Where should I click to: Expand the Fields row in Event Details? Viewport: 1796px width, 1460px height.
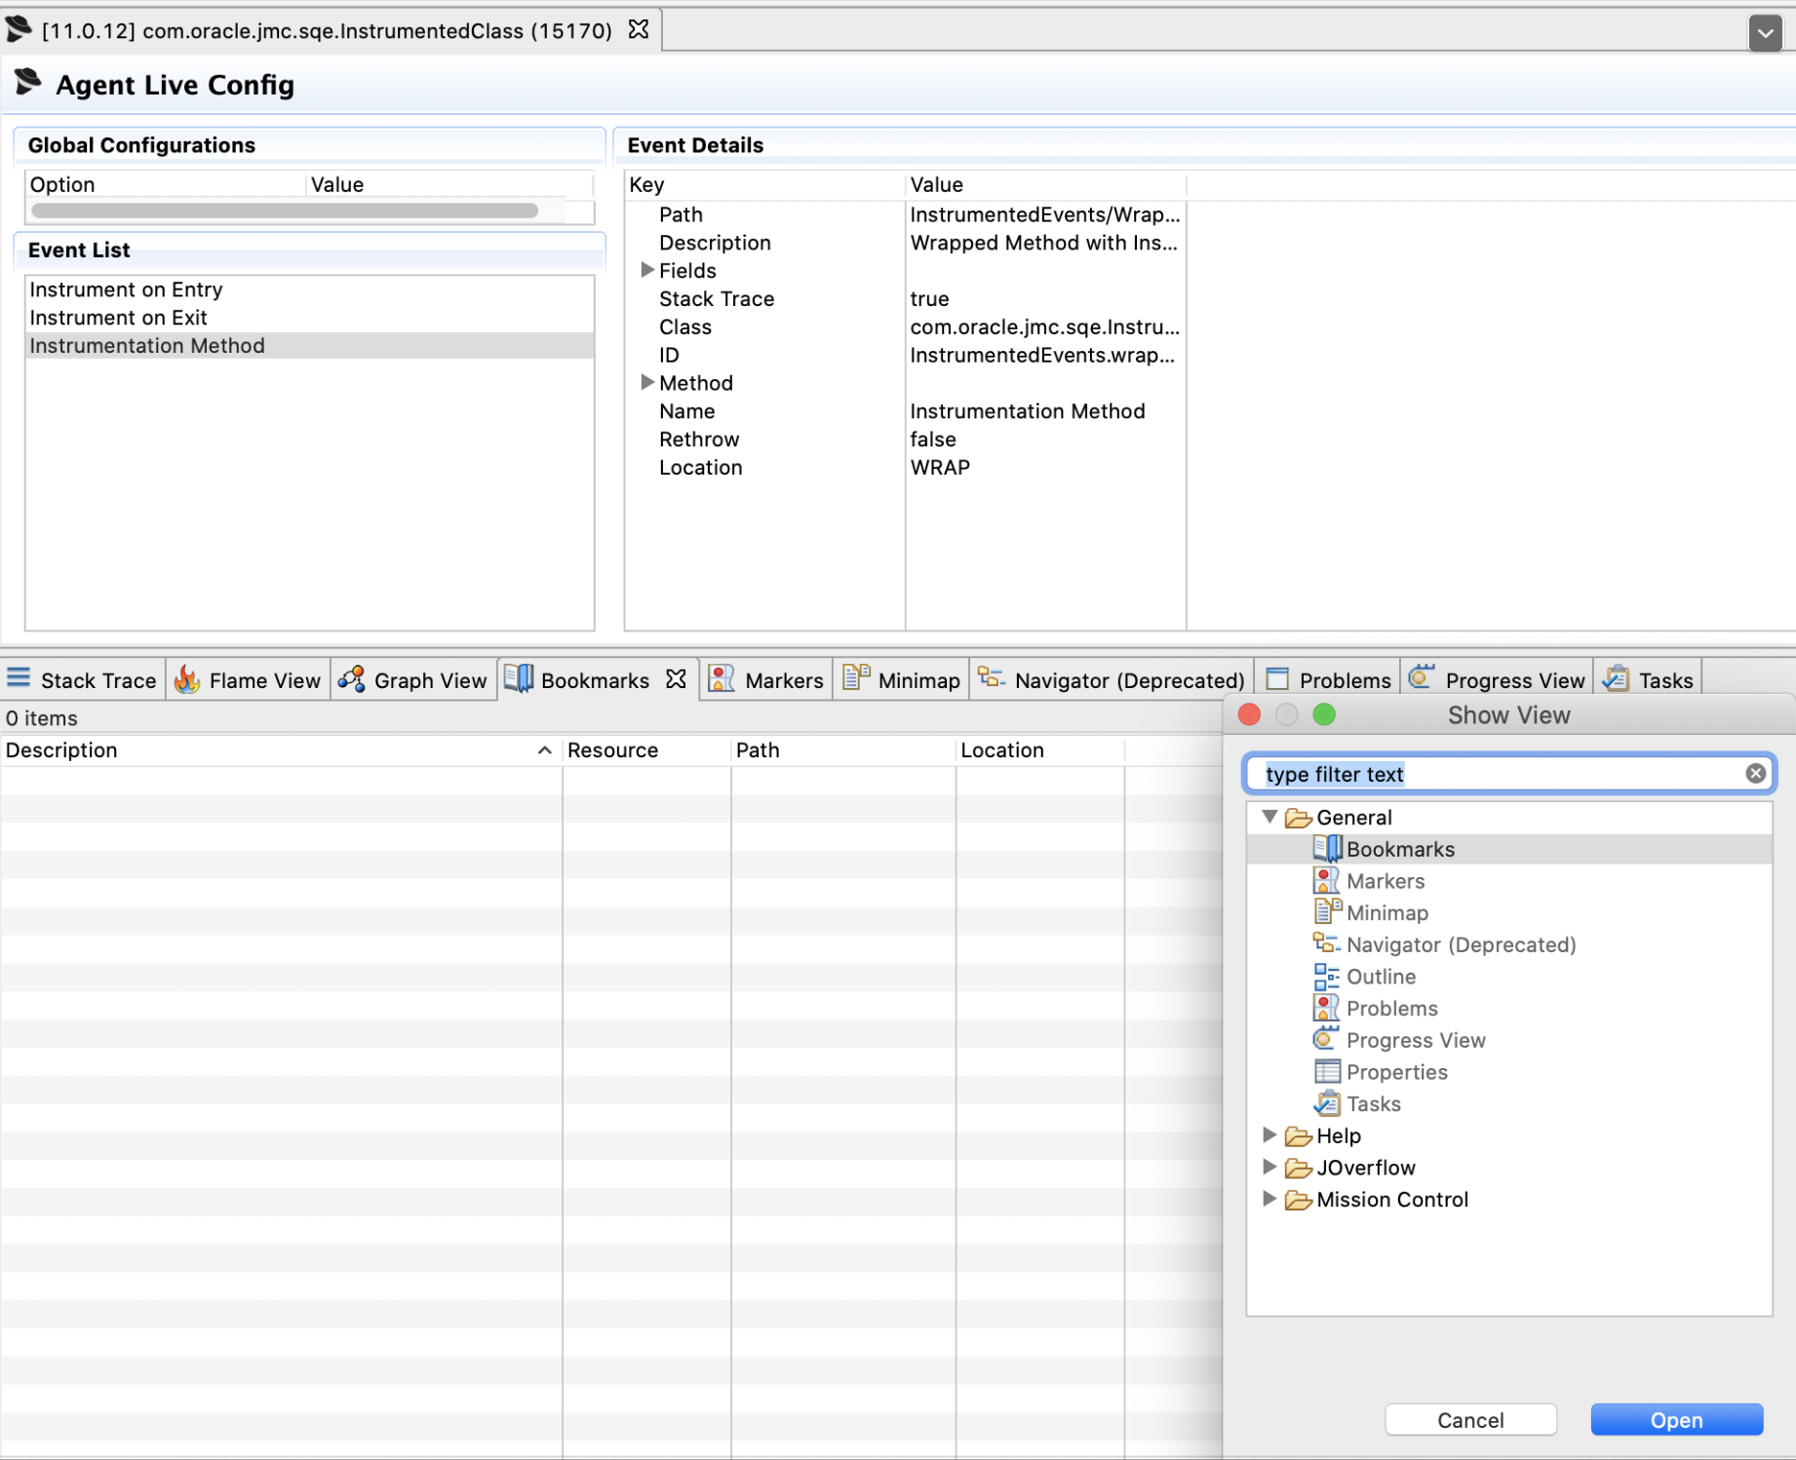[646, 271]
